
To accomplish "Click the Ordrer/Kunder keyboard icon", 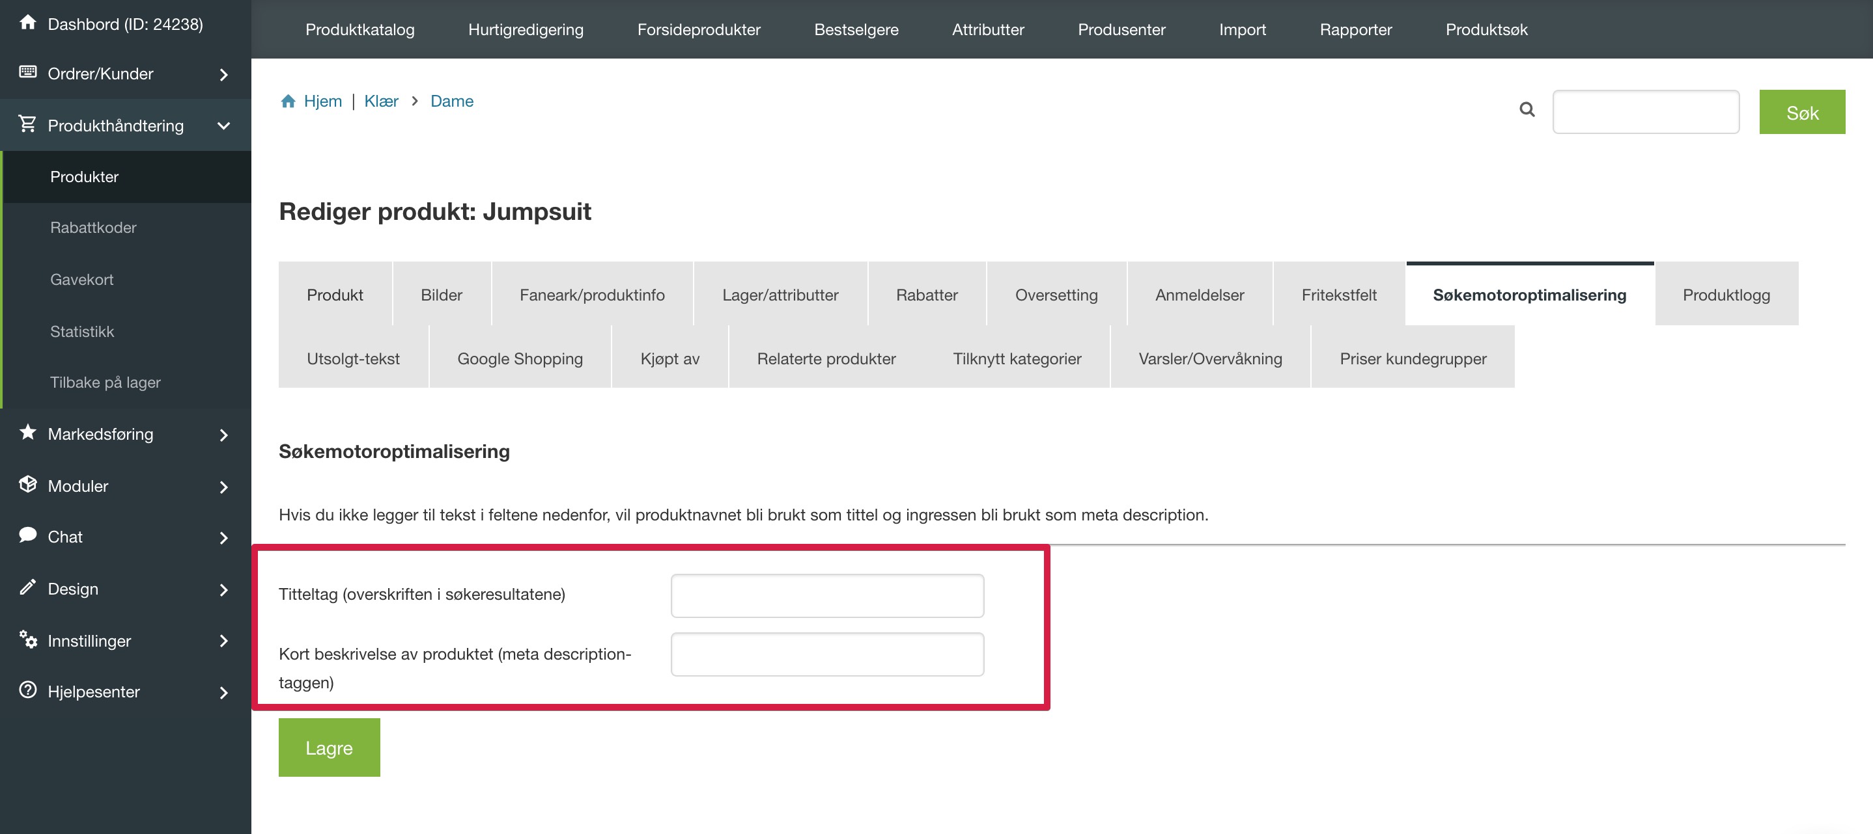I will 27,72.
